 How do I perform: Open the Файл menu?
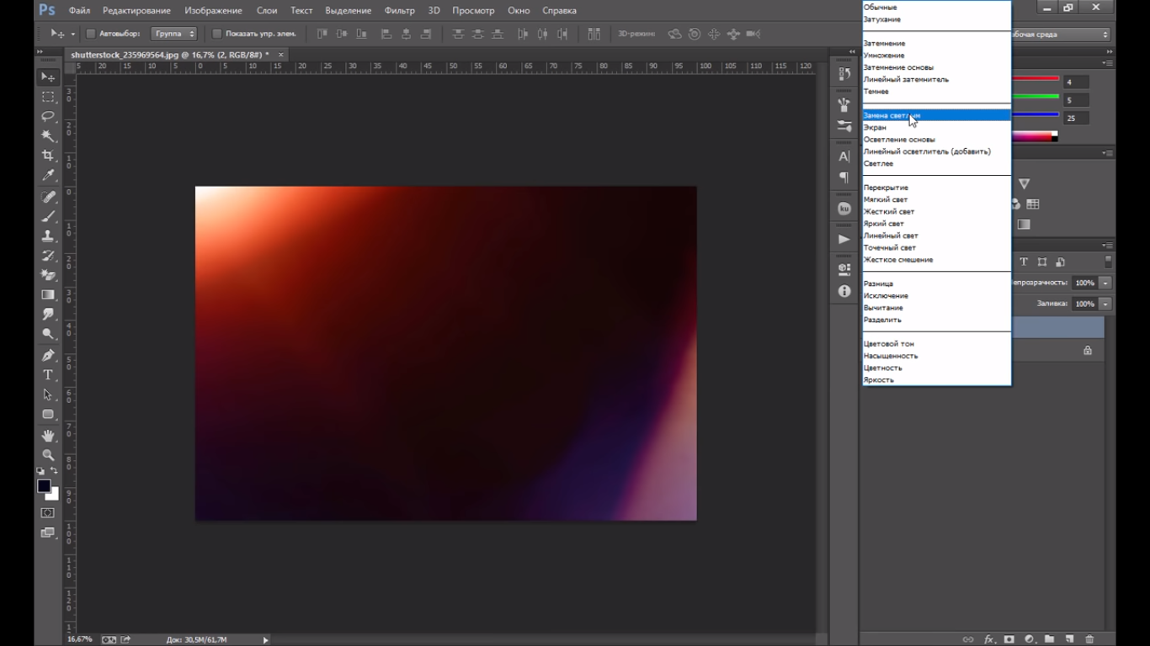pyautogui.click(x=79, y=11)
